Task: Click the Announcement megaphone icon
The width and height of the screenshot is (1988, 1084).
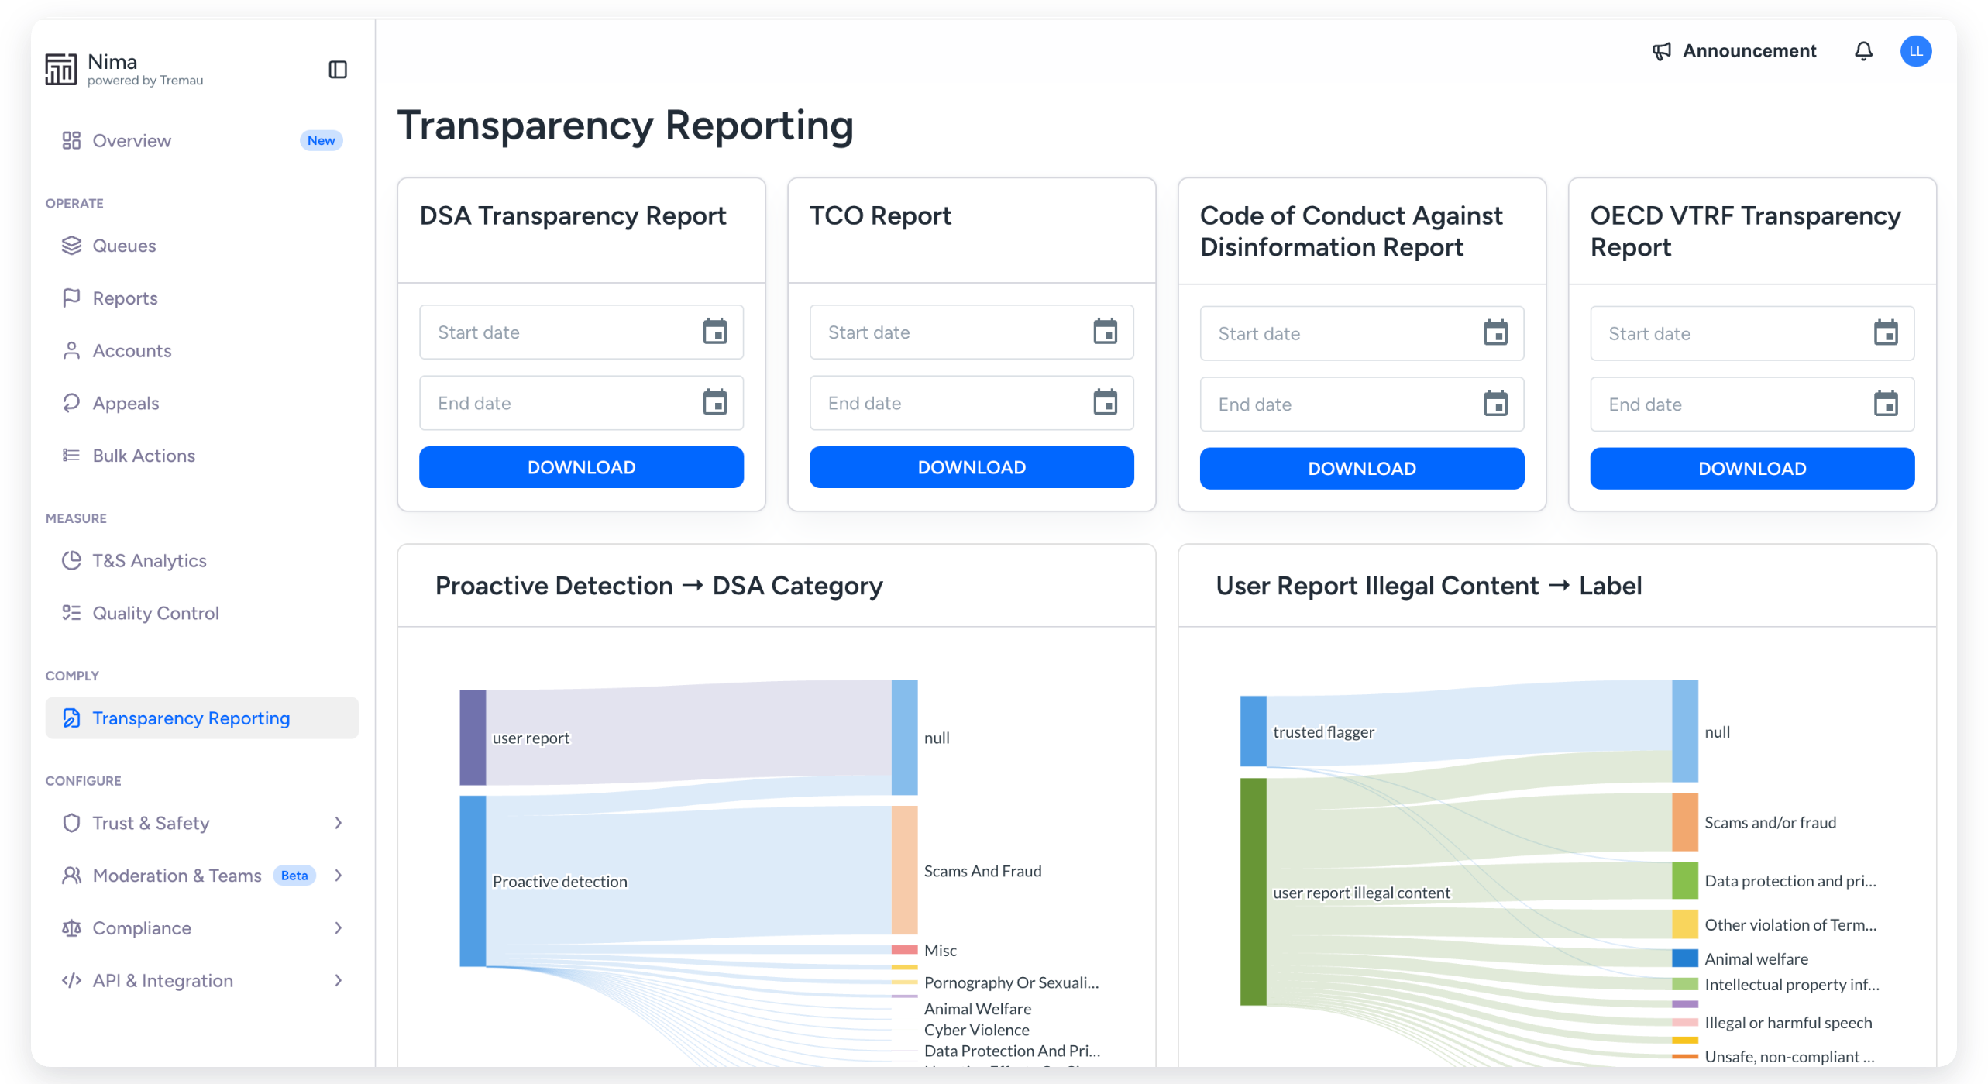Action: pos(1662,51)
